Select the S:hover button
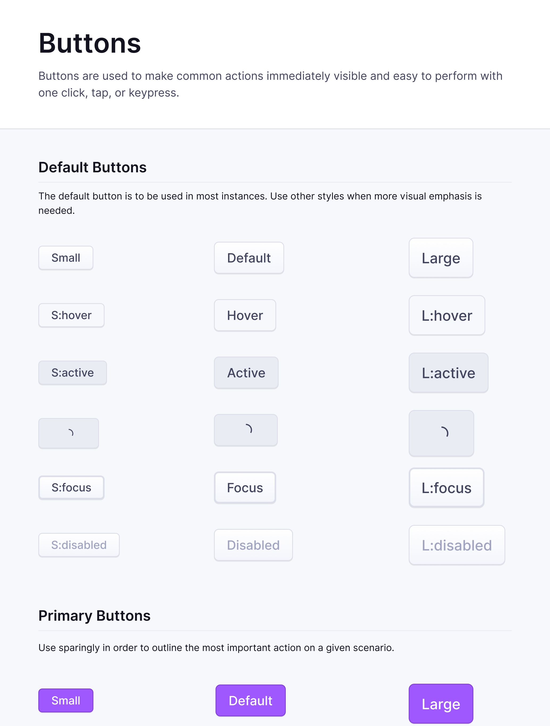The image size is (550, 726). (x=72, y=315)
